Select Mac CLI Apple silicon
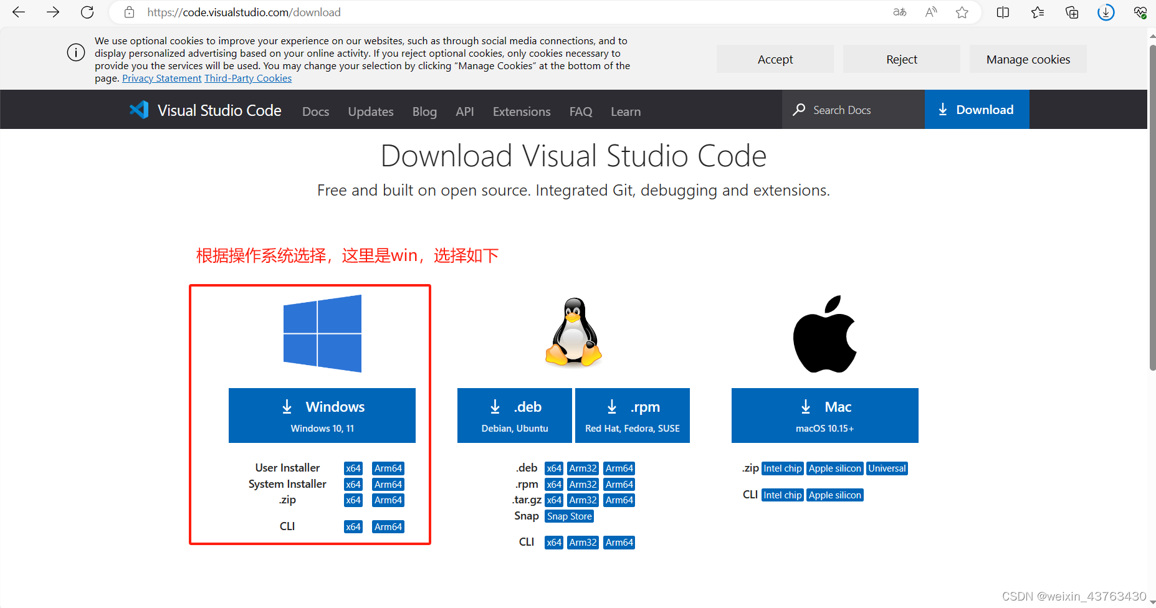Image resolution: width=1156 pixels, height=608 pixels. (835, 495)
